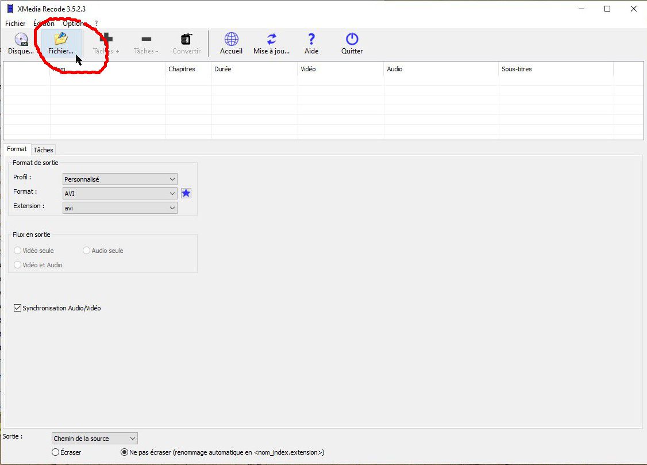
Task: Click the Durée column header
Action: [255, 69]
